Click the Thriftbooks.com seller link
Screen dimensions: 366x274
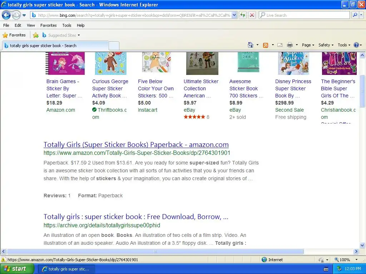point(109,113)
